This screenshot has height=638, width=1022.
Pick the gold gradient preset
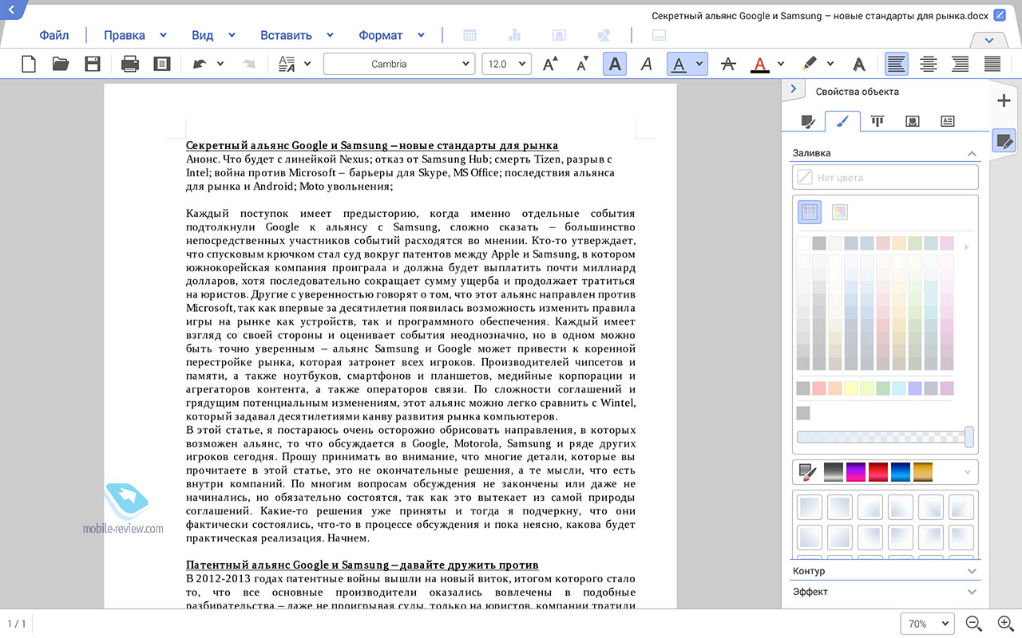coord(923,472)
